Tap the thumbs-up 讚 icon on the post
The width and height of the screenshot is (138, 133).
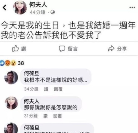coord(15,48)
